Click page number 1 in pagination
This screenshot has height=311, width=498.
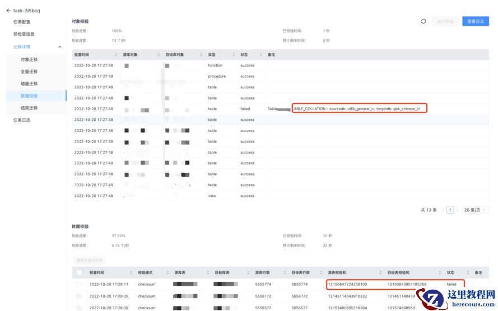[x=450, y=210]
